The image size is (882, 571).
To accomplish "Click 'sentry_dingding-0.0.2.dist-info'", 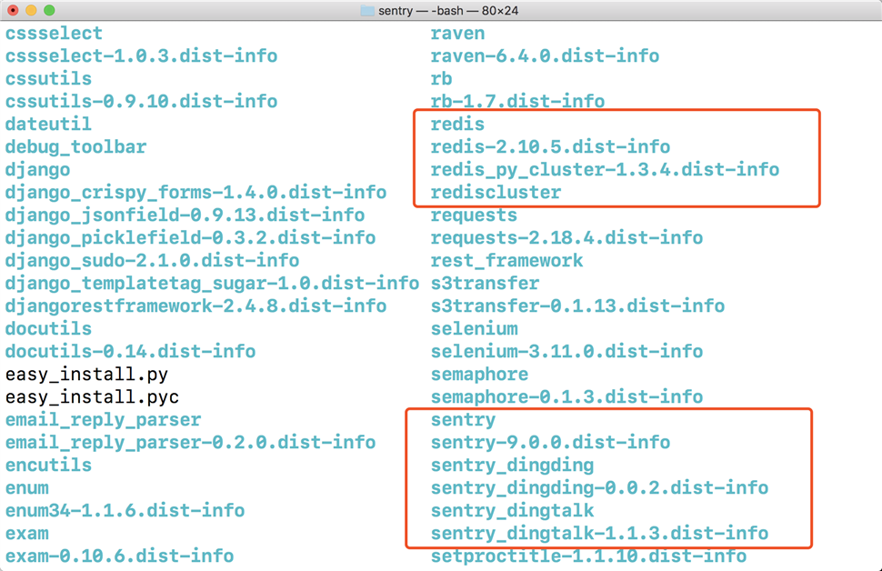I will [x=599, y=488].
